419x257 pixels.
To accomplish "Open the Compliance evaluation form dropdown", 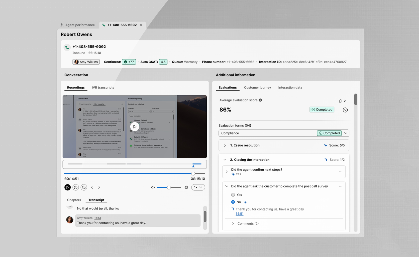I will point(346,133).
